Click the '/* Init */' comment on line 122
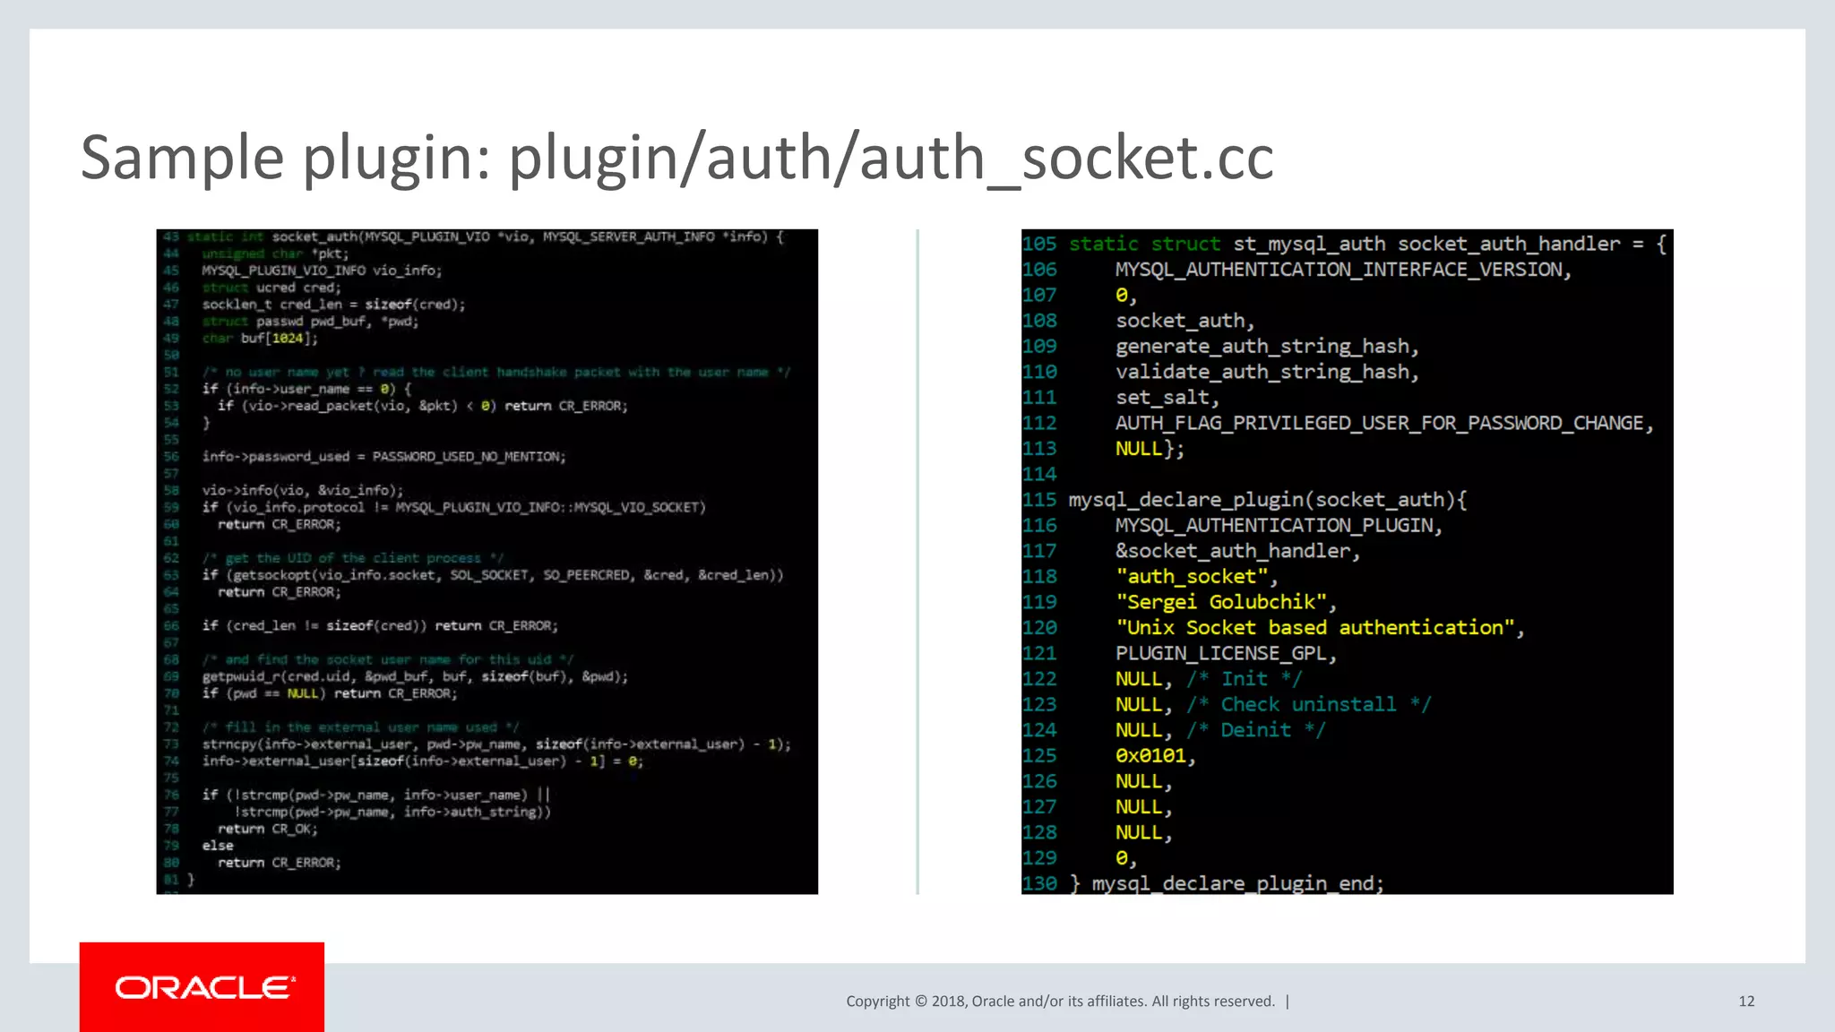1835x1032 pixels. [x=1245, y=679]
